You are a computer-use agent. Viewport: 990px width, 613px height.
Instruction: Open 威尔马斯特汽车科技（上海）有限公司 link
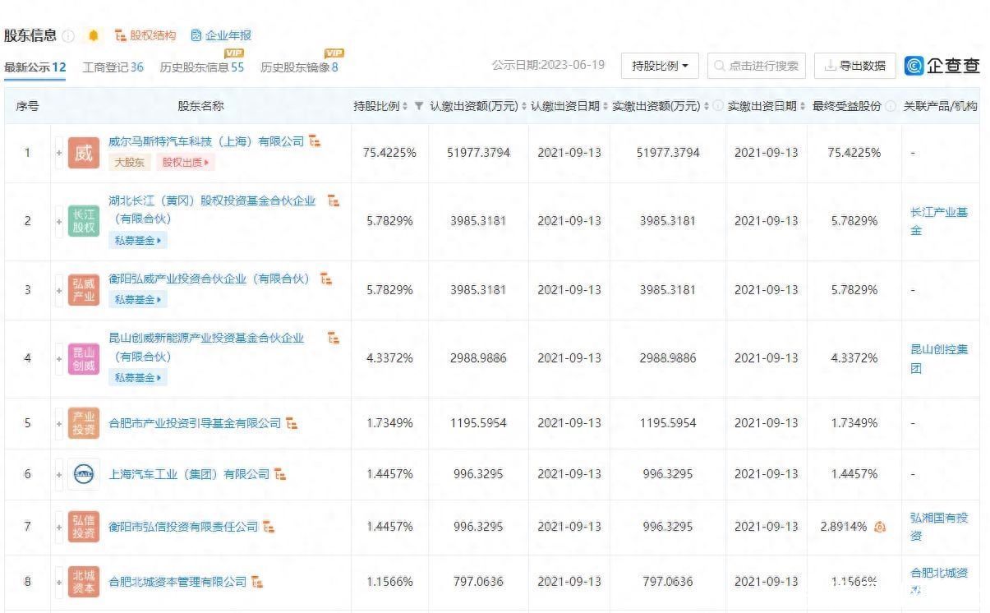pyautogui.click(x=206, y=141)
